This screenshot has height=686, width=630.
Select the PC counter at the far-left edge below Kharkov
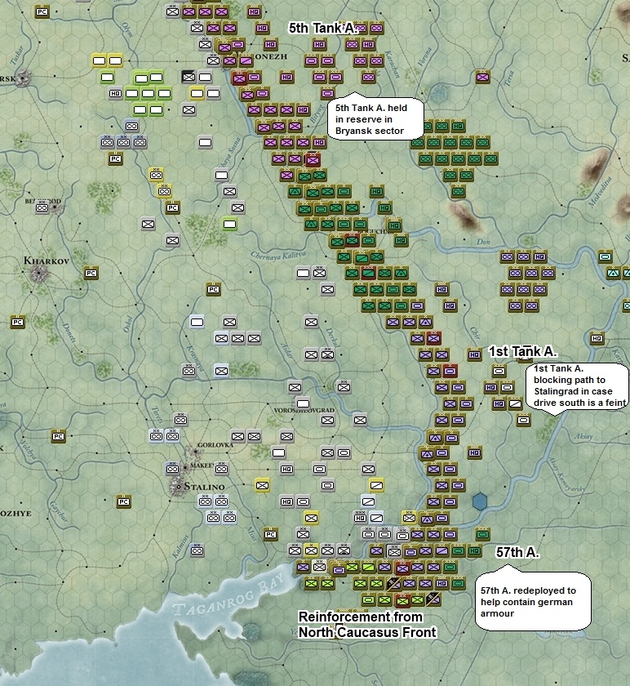17,322
